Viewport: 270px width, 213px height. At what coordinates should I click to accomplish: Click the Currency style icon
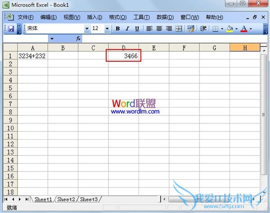coord(191,28)
